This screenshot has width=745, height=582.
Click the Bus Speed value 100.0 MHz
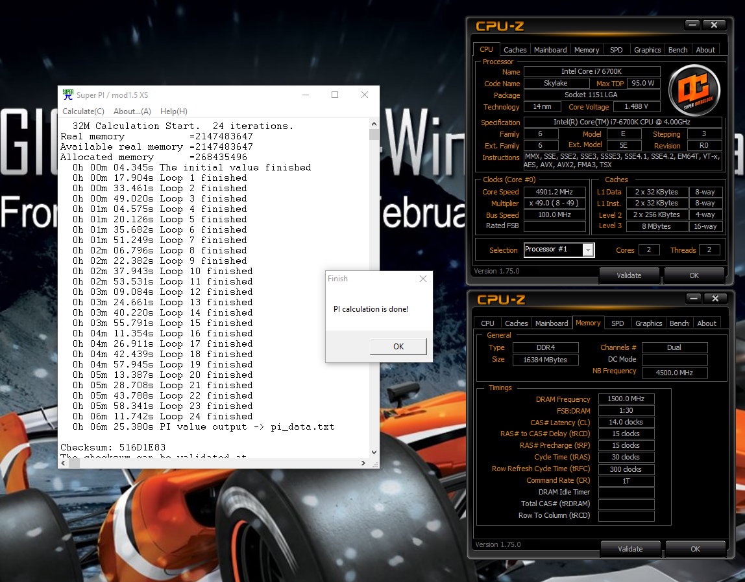554,215
